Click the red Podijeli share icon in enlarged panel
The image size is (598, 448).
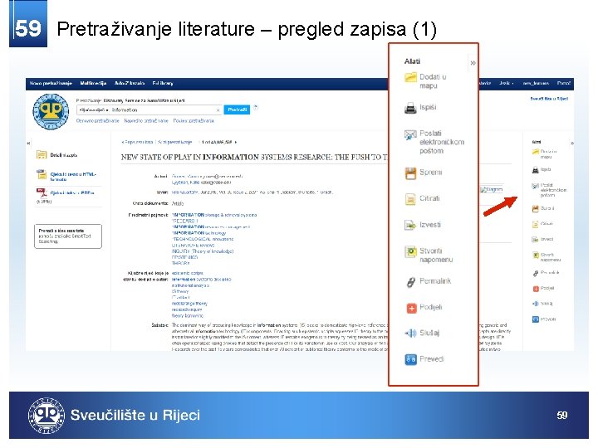411,308
